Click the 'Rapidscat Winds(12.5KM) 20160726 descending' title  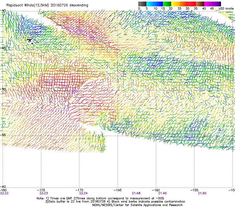click(x=47, y=5)
